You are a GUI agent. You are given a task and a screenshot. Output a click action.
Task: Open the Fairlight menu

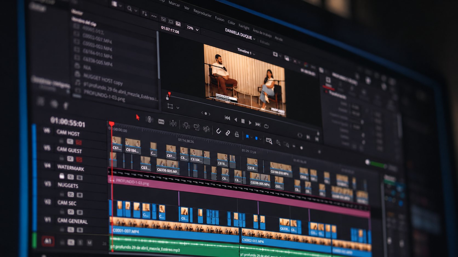click(244, 27)
